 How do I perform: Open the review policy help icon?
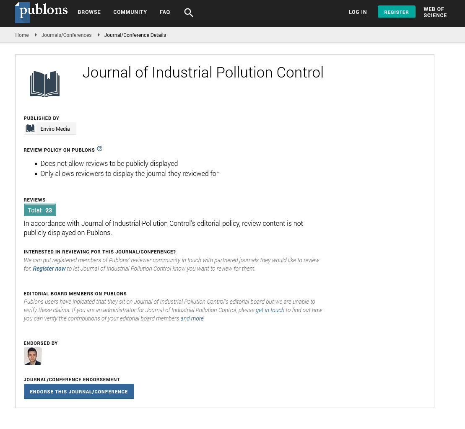point(100,149)
